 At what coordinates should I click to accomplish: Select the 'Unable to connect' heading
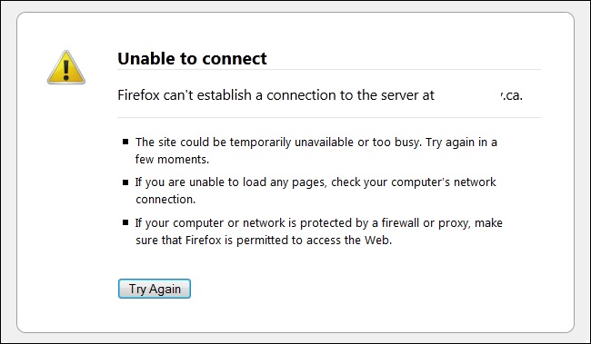pyautogui.click(x=192, y=59)
